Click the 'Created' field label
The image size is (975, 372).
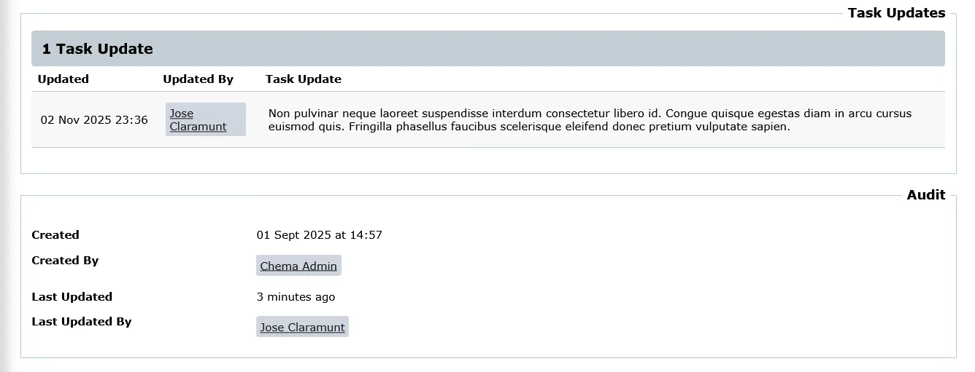click(55, 235)
